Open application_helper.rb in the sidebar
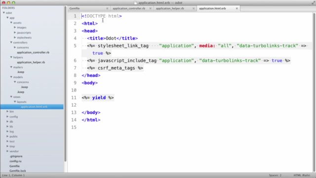The height and width of the screenshot is (178, 316). point(31,62)
